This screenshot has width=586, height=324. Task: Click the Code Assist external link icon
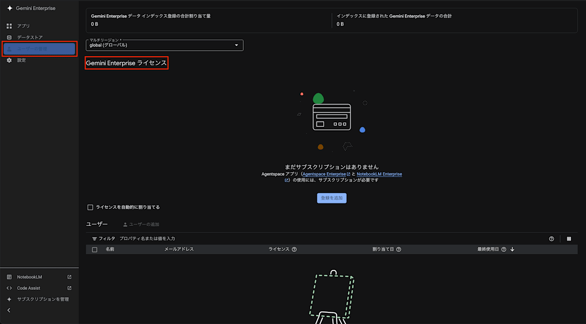69,288
